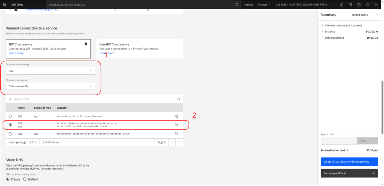Screen dimensions: 384x186
Task: Click the Instance line in Summary
Action: click(350, 32)
